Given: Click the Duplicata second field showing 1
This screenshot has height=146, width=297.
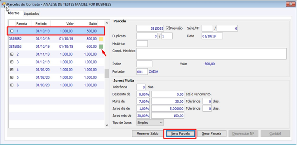Looking at the screenshot, I should [x=167, y=36].
